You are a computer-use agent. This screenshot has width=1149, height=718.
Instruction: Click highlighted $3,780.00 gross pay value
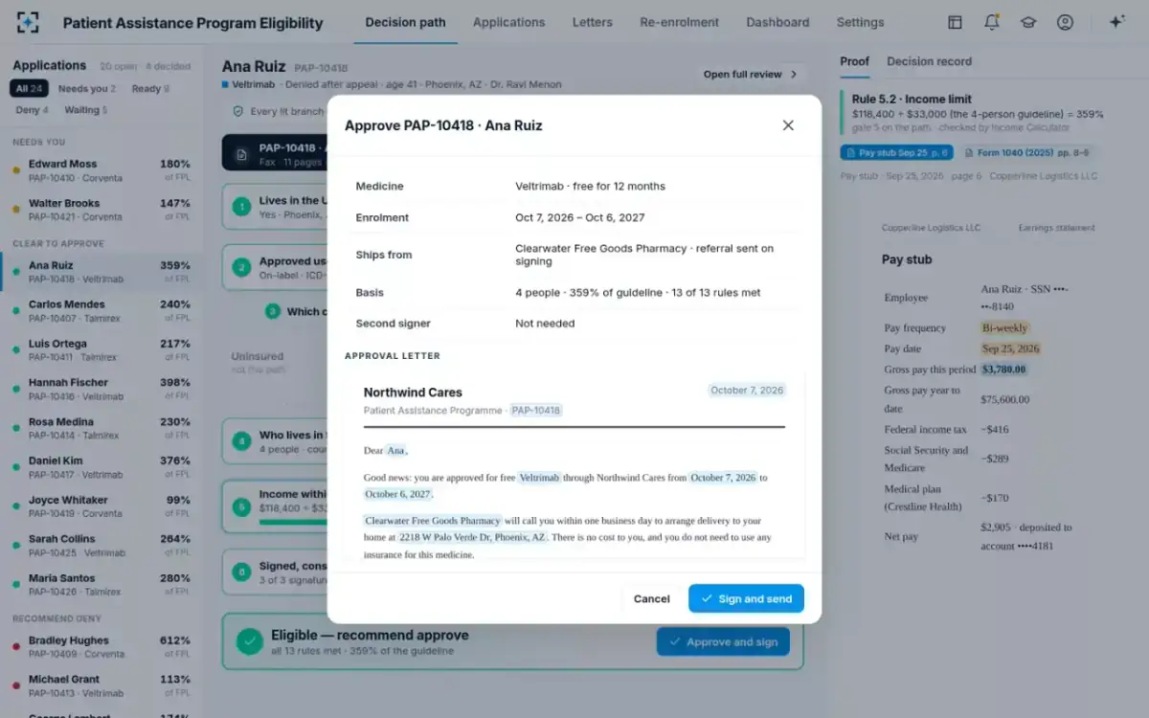click(1003, 370)
